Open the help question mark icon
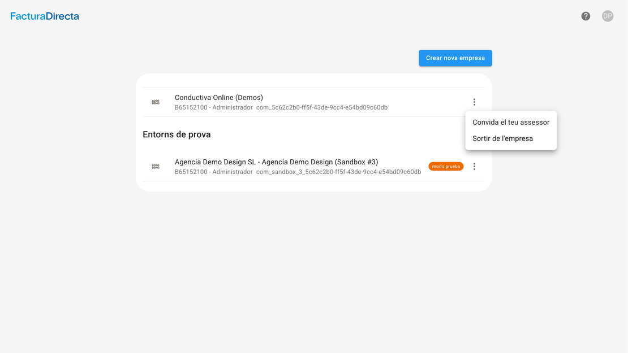Screen dimensions: 628x353 (x=586, y=16)
